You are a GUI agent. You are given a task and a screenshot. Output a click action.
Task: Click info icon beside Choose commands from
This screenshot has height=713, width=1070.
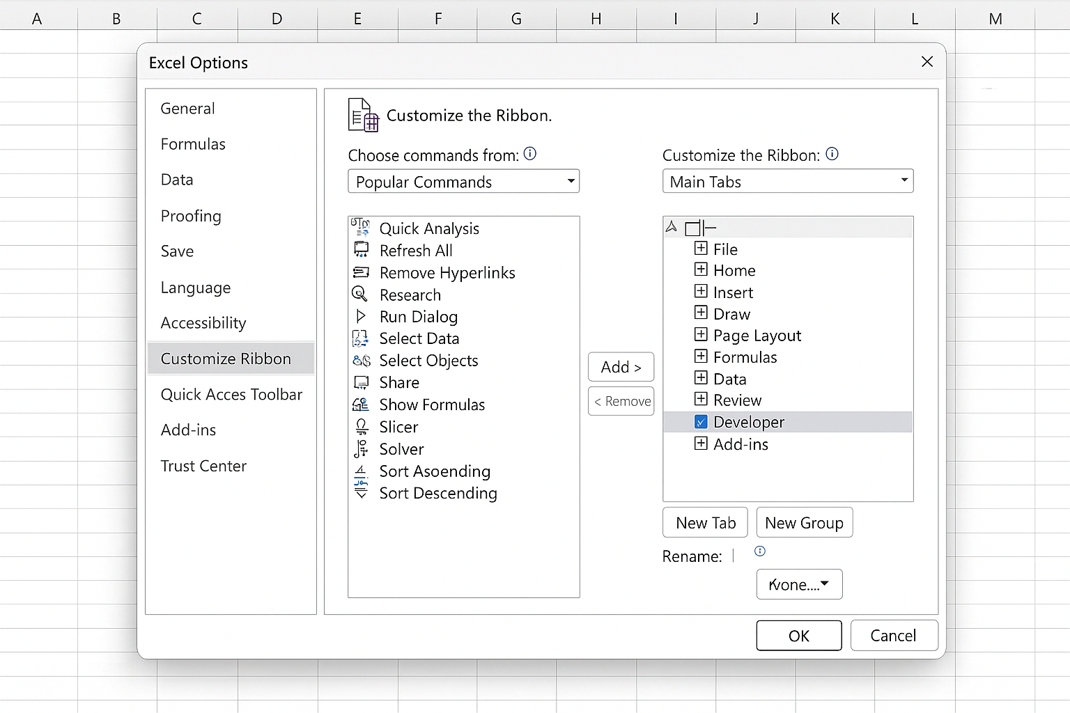tap(530, 154)
